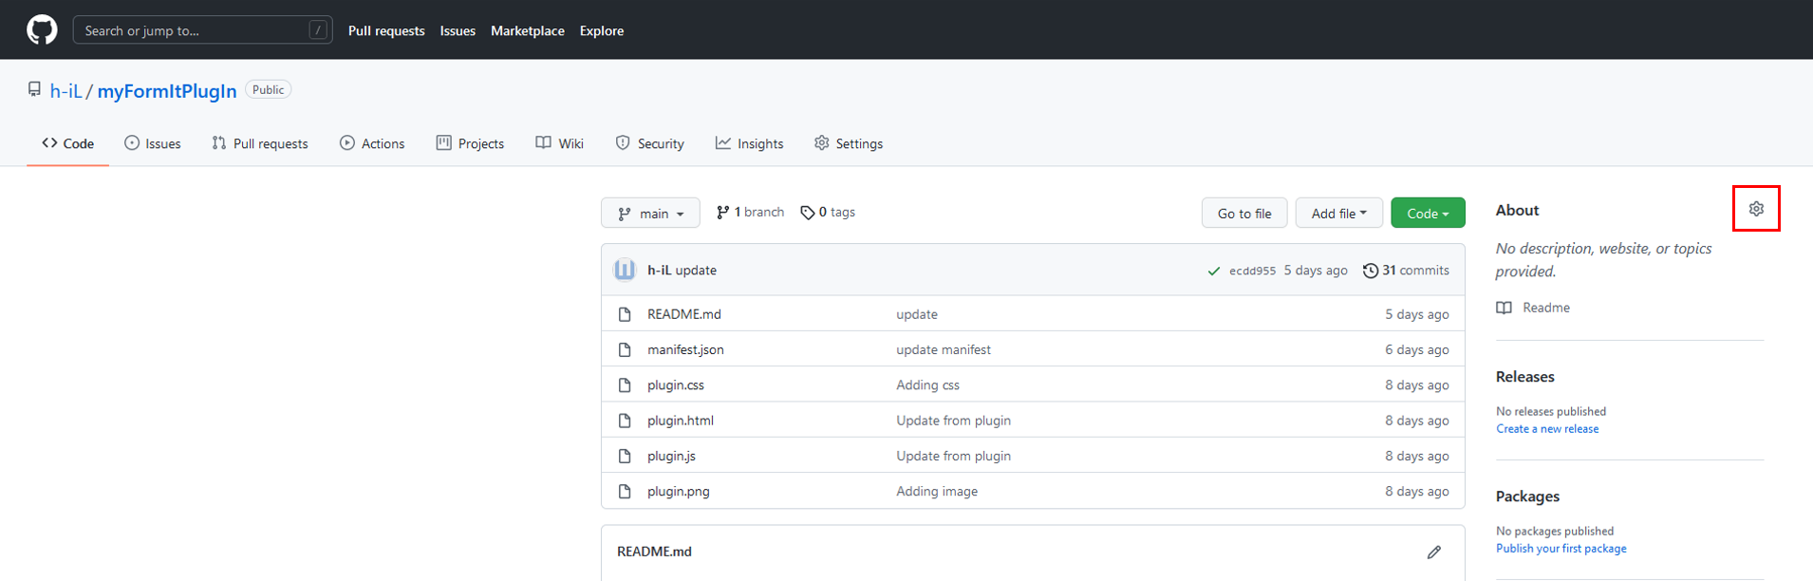Click Create a new release link
Screen dimensions: 1813x581
1546,429
